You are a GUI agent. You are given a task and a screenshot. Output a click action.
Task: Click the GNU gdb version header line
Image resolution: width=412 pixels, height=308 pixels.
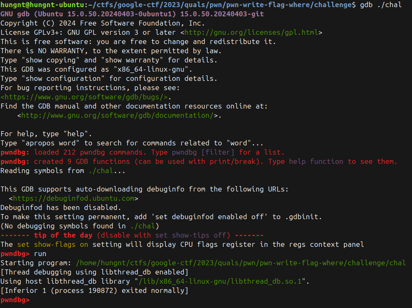132,14
